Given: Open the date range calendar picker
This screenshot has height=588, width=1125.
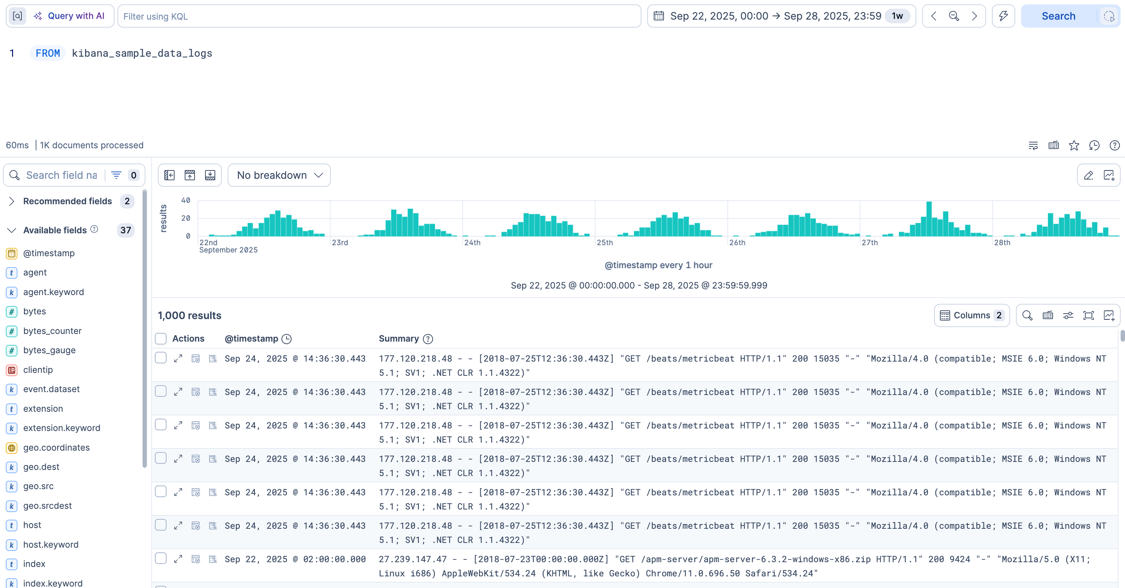Looking at the screenshot, I should 658,16.
